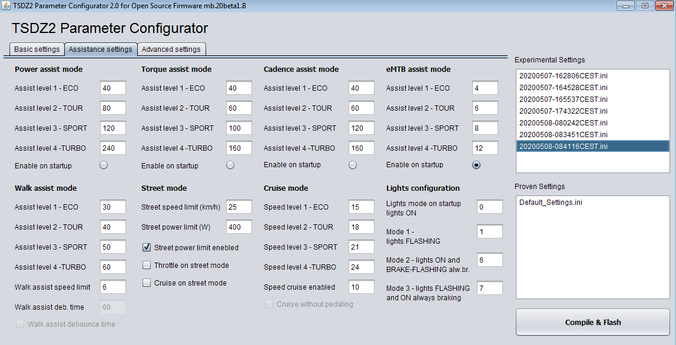Edit Torque assist level 2 TOUR value
Viewport: 676px width, 345px height.
click(239, 108)
